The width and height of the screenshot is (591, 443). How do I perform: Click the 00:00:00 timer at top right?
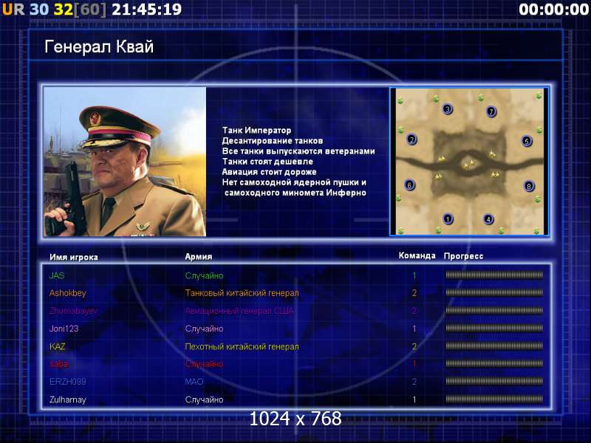pos(553,10)
